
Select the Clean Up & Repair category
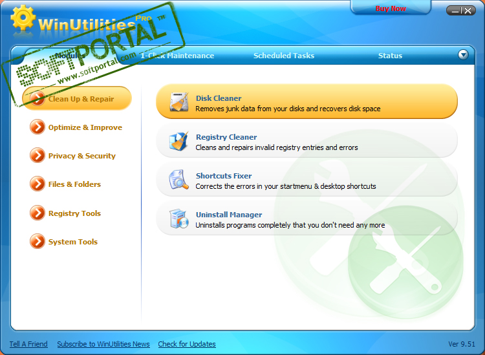pos(77,98)
